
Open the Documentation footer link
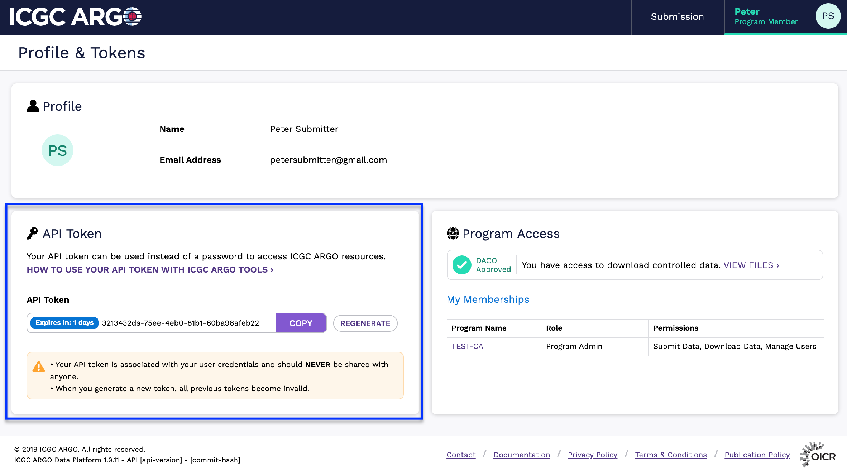point(521,455)
